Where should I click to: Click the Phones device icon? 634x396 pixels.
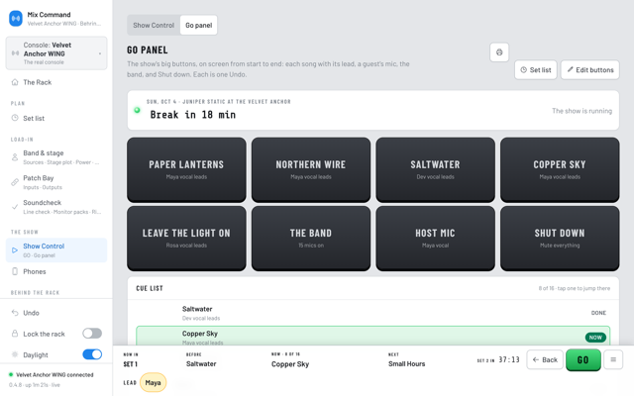(x=15, y=271)
